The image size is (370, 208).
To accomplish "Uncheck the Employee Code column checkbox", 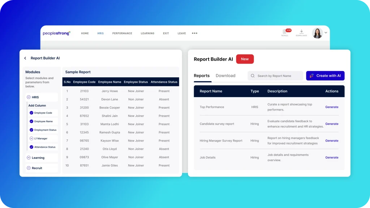I will click(31, 113).
